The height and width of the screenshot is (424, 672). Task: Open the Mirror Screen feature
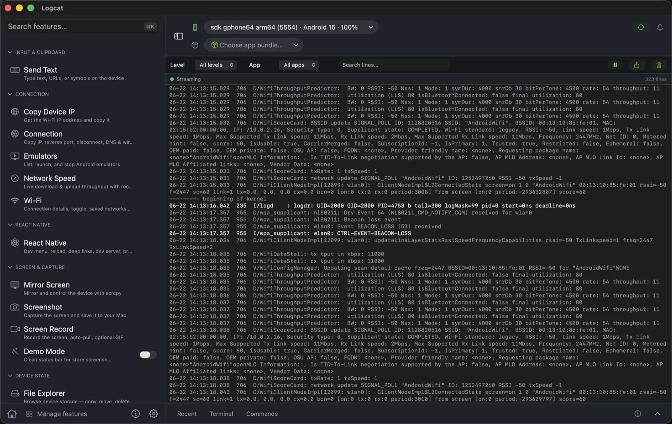82,289
